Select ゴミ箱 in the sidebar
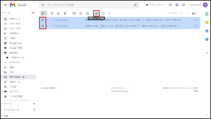Viewport: 211px width, 119px height. click(x=13, y=86)
